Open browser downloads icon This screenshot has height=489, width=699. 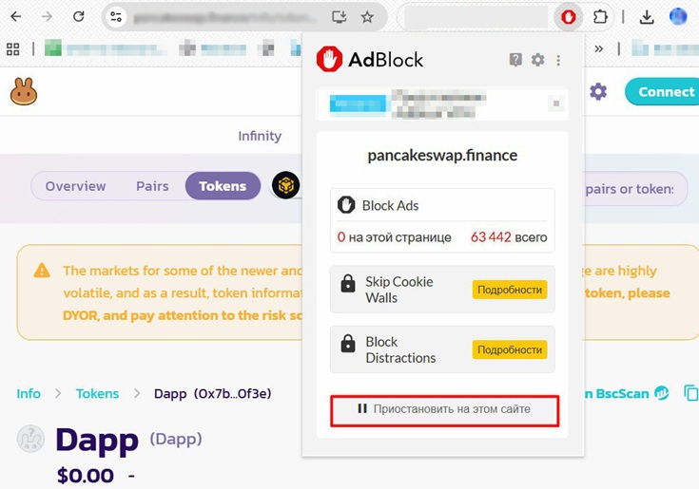[x=647, y=17]
